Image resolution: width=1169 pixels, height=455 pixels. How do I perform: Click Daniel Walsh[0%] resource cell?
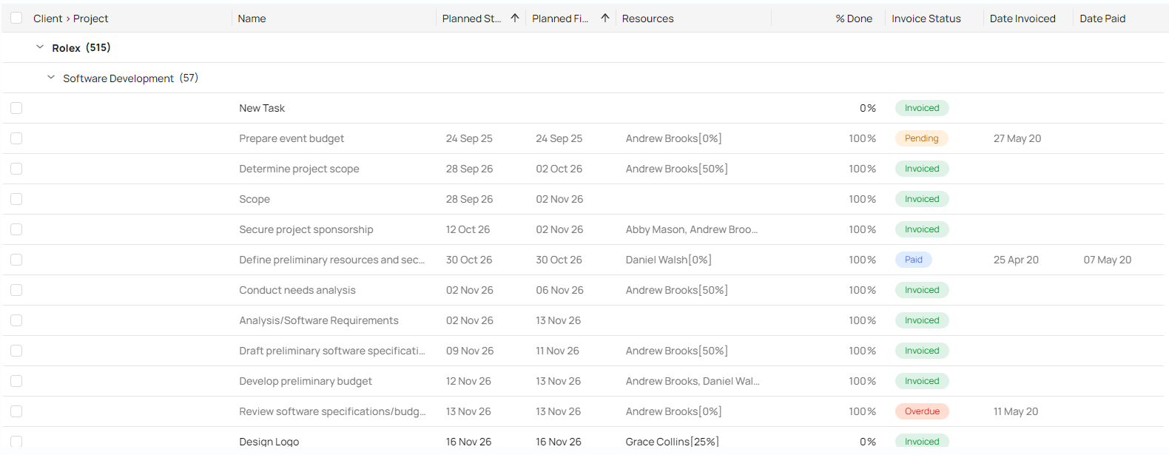(668, 260)
